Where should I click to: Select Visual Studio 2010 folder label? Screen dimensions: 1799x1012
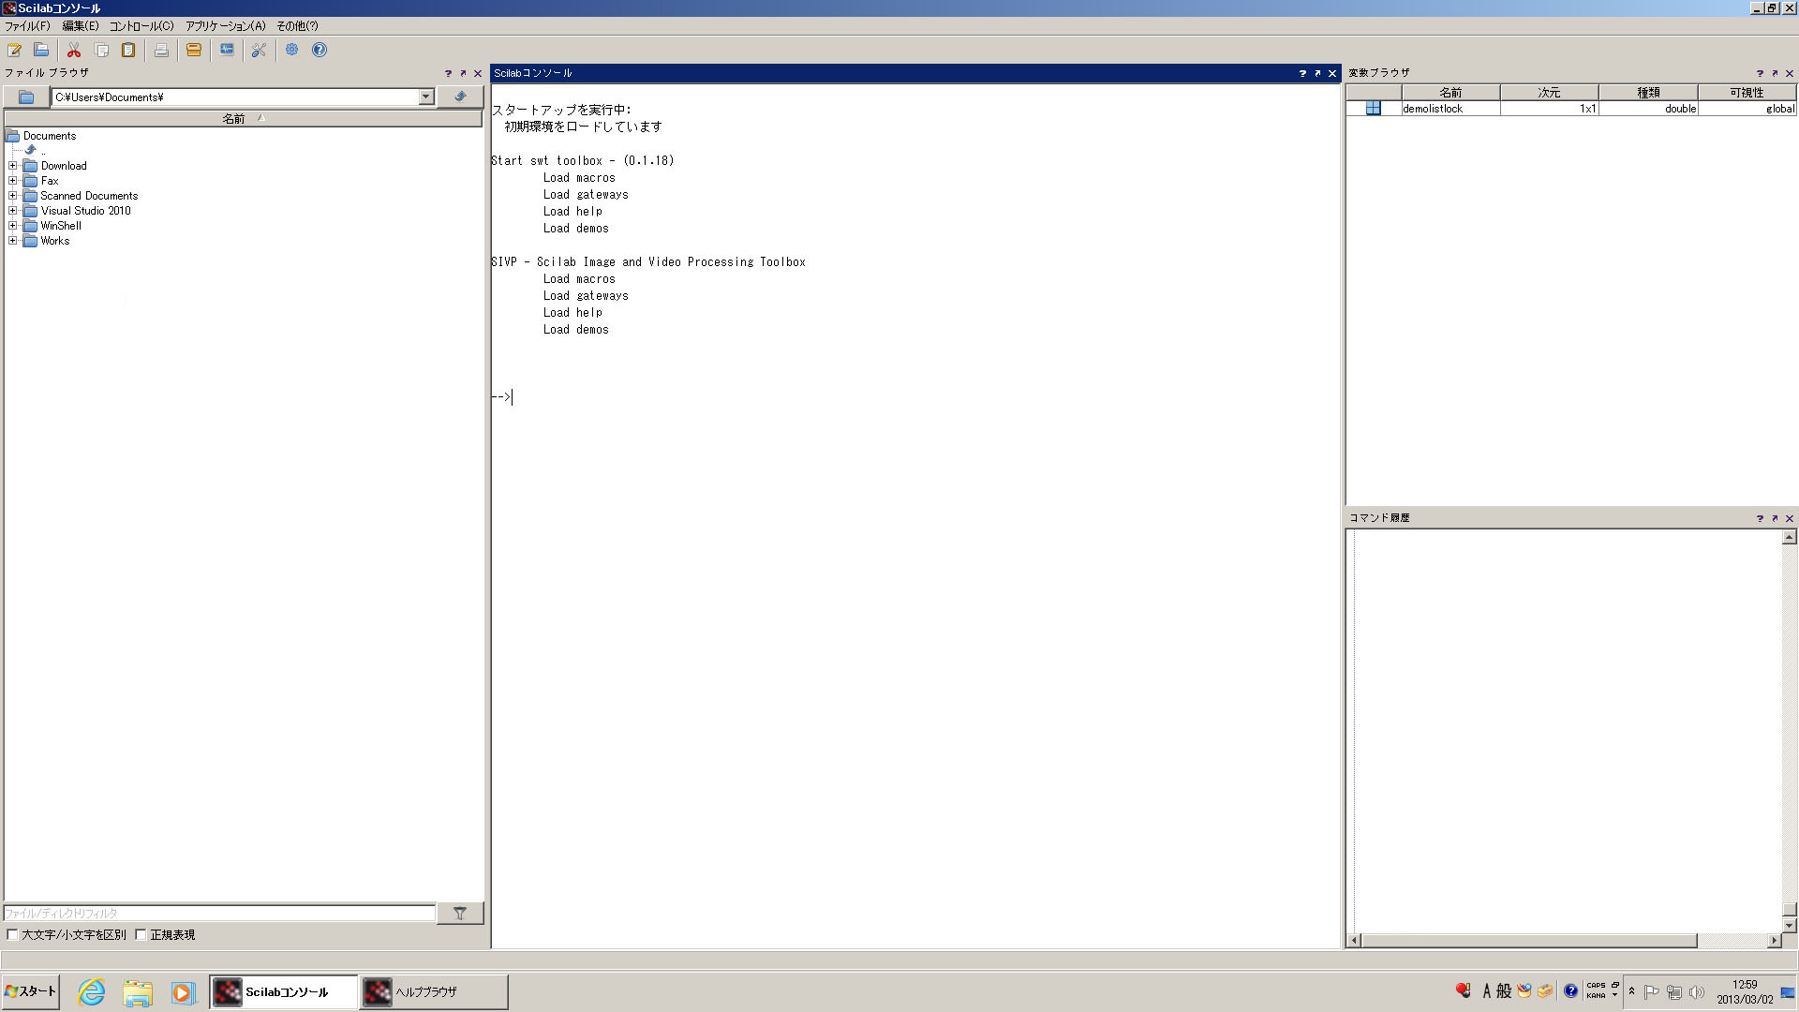point(86,211)
